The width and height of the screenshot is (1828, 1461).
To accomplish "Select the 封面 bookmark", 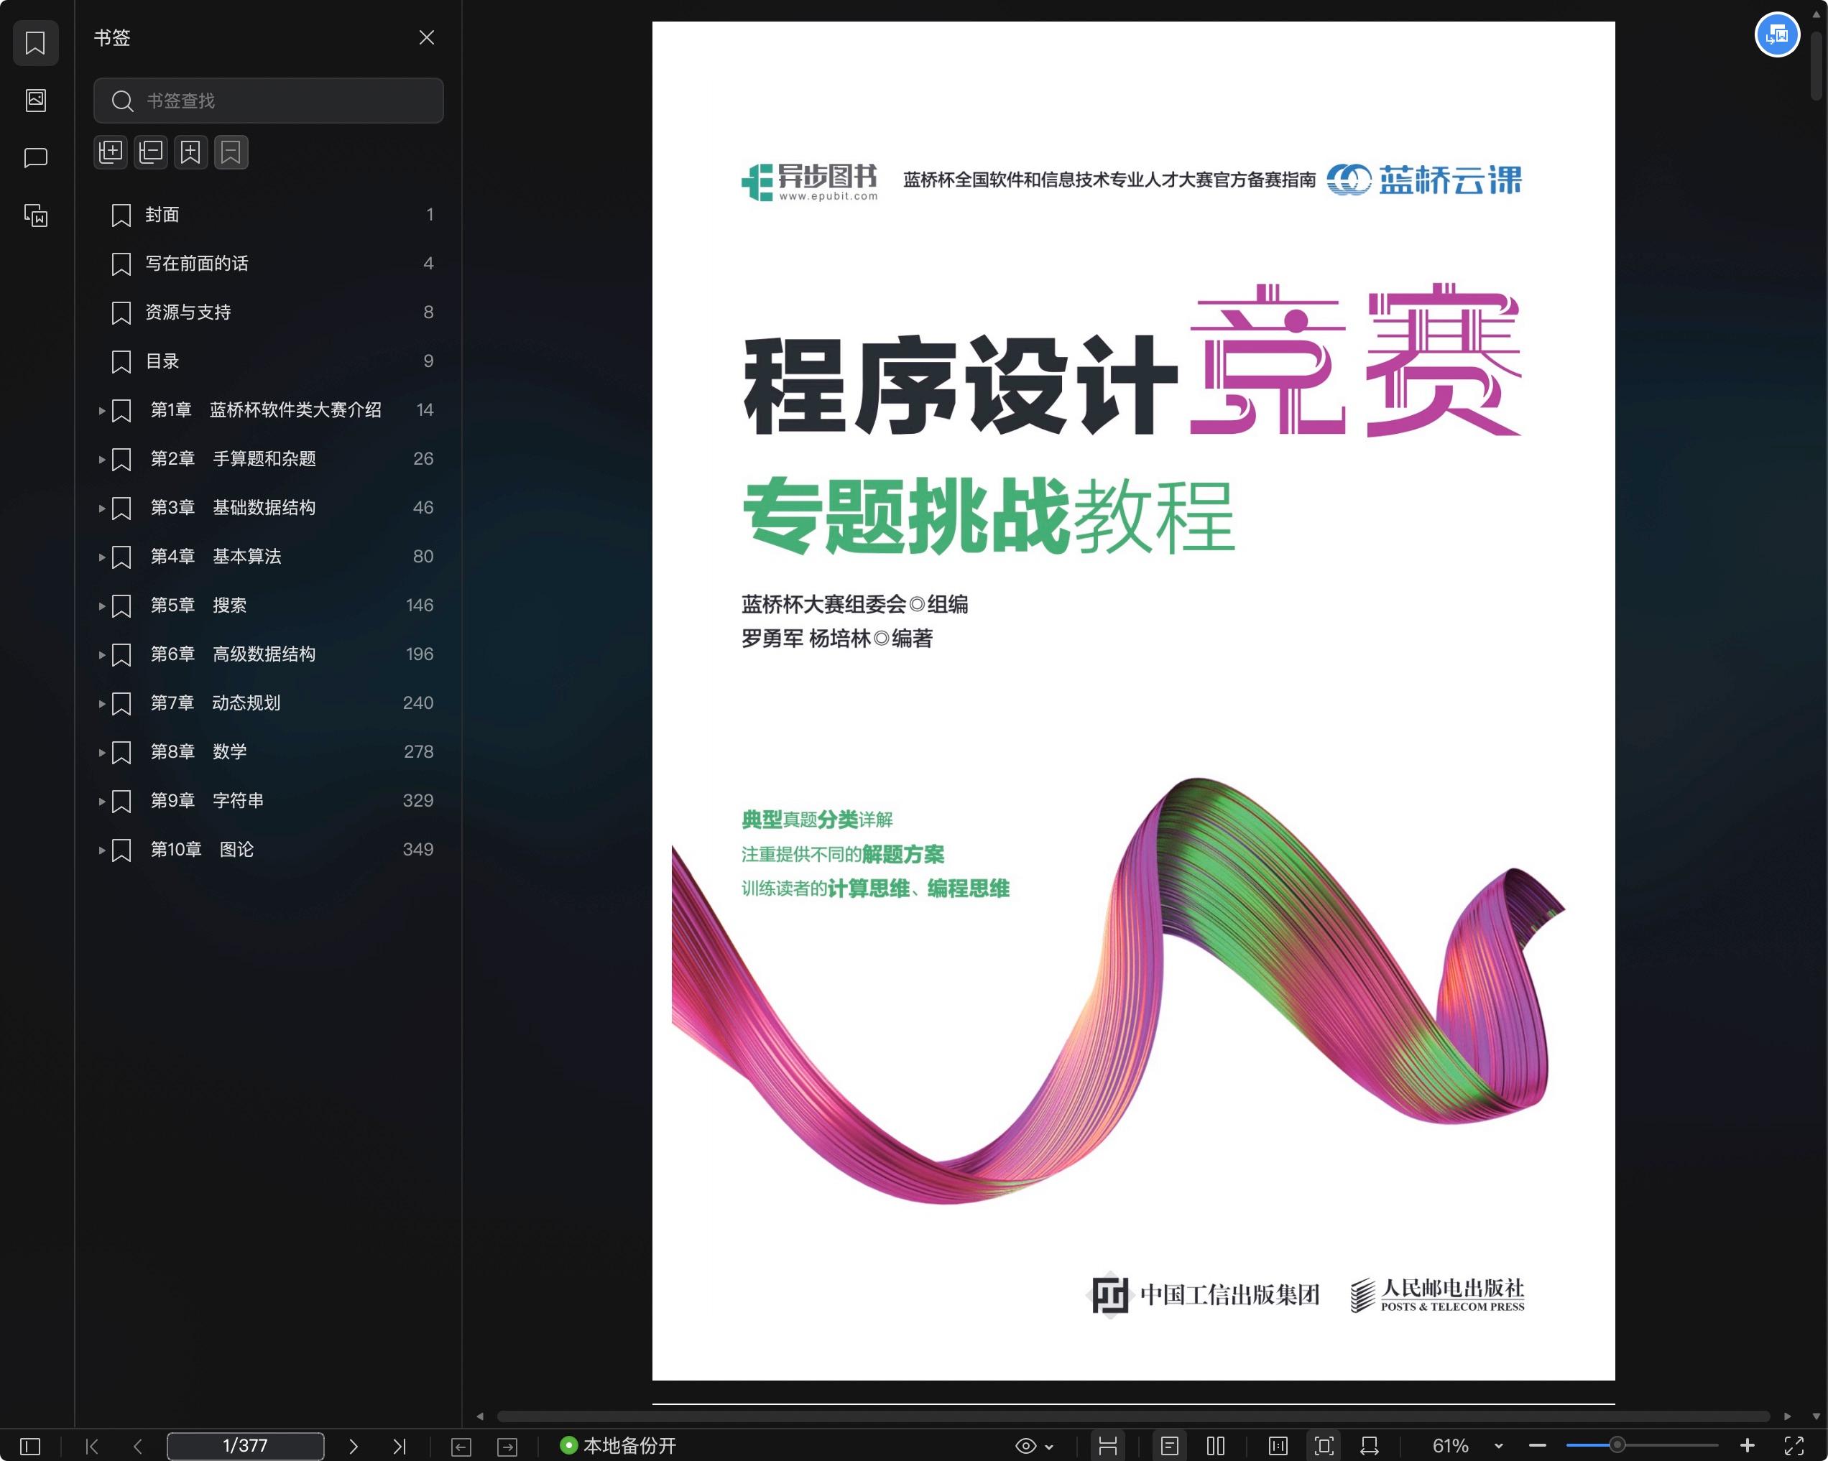I will pos(268,214).
